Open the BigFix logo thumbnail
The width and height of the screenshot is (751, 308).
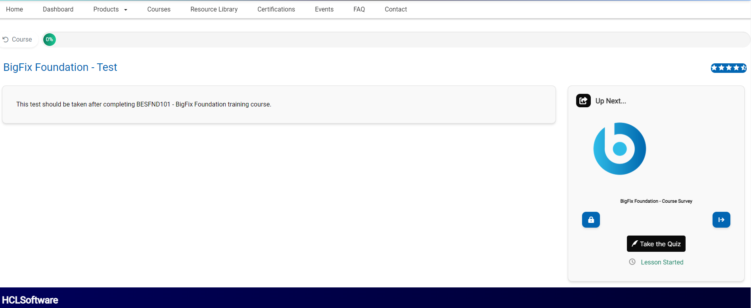click(x=619, y=149)
